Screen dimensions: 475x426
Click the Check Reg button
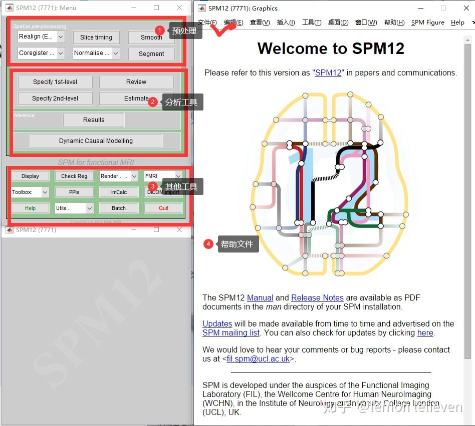[x=74, y=176]
